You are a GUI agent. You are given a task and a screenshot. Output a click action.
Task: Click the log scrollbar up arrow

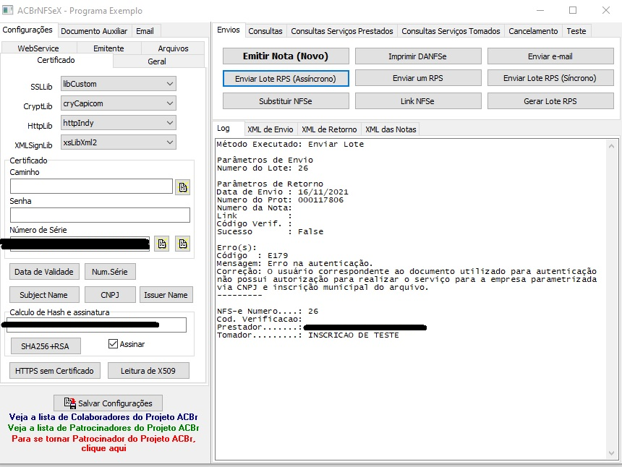611,146
